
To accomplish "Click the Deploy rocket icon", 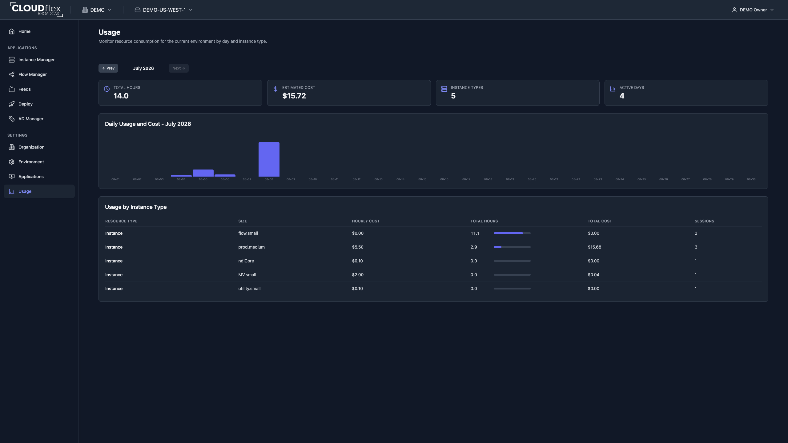I will click(x=12, y=104).
